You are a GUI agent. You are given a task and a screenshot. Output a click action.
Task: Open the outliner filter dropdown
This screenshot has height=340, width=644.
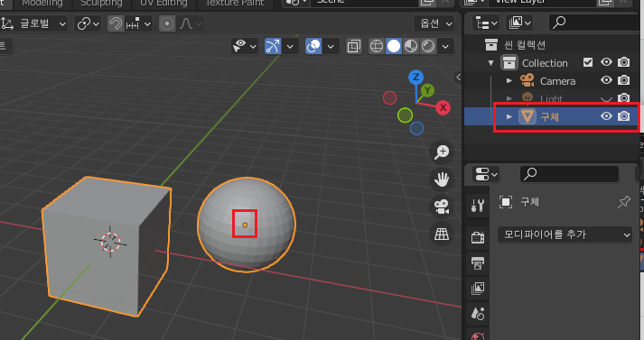[519, 23]
